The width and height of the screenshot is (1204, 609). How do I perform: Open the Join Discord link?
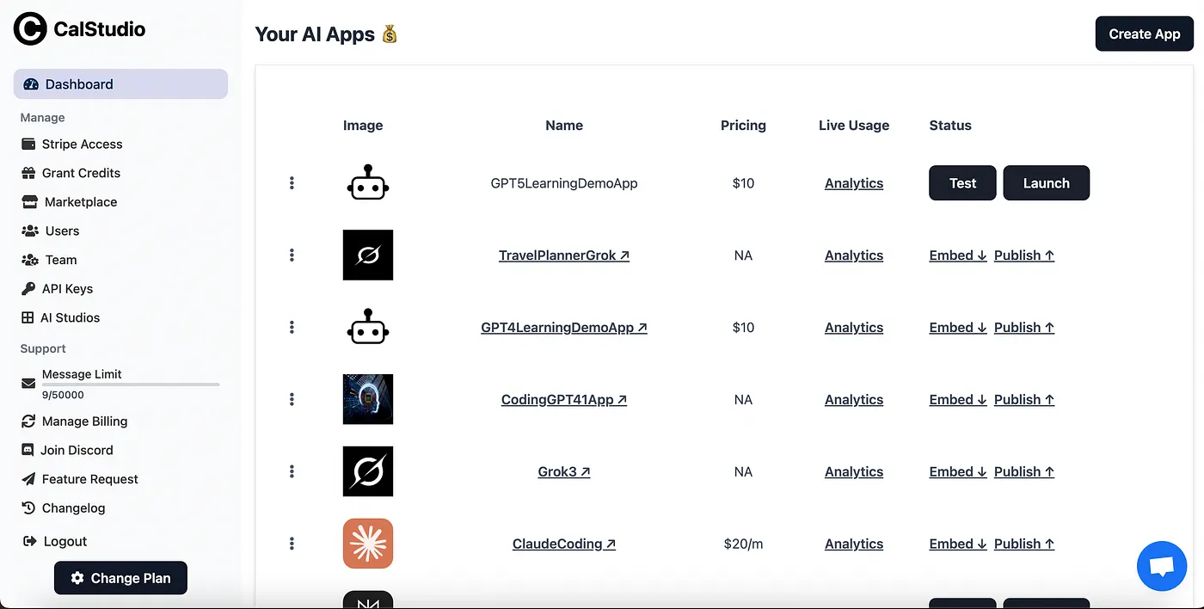pos(77,450)
